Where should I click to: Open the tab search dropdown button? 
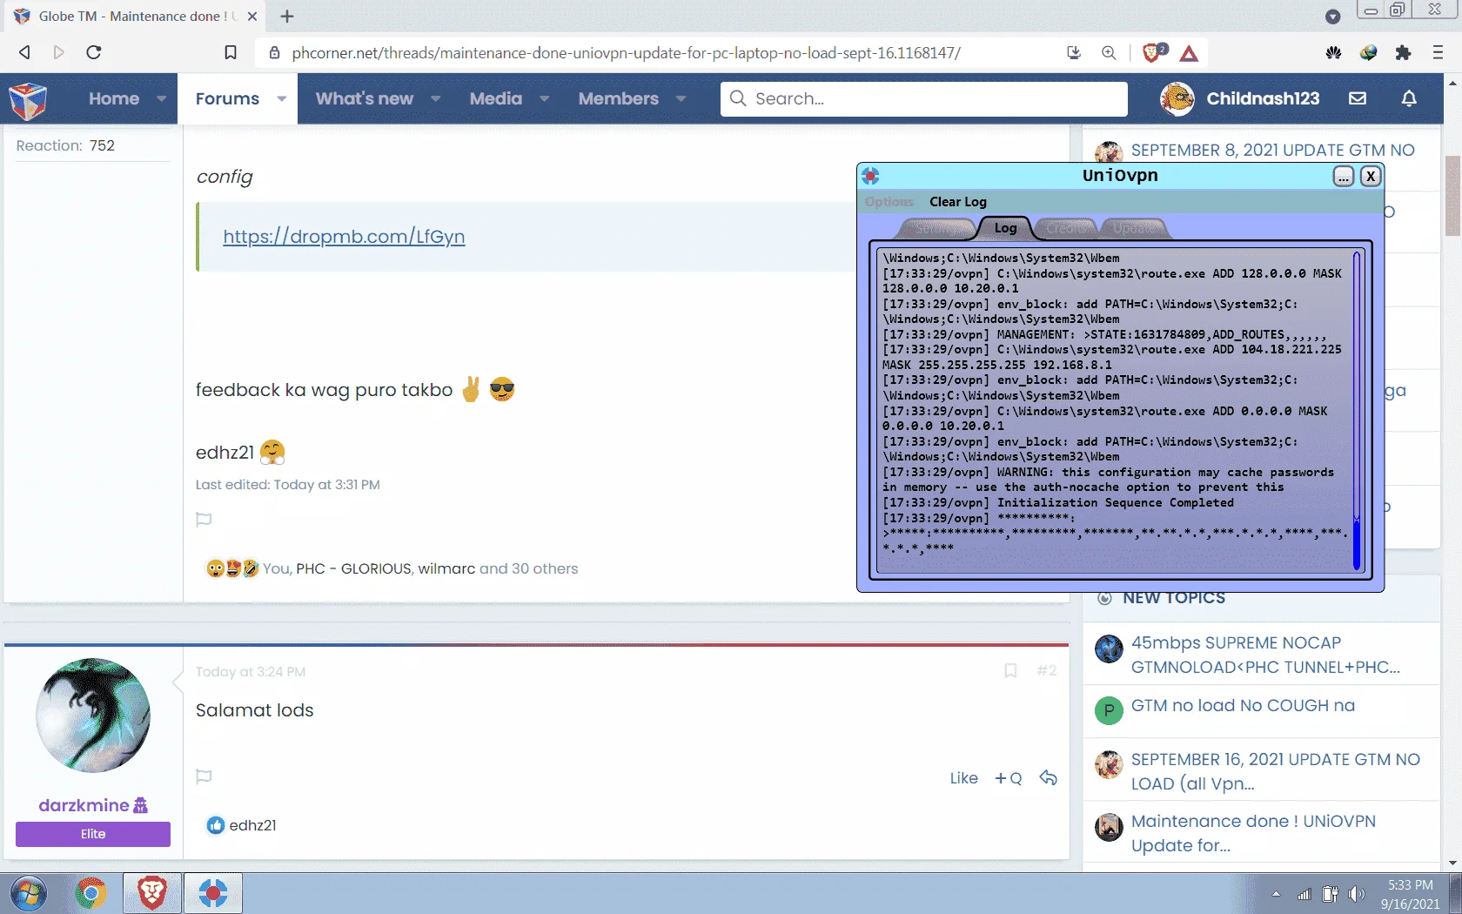pos(1333,17)
